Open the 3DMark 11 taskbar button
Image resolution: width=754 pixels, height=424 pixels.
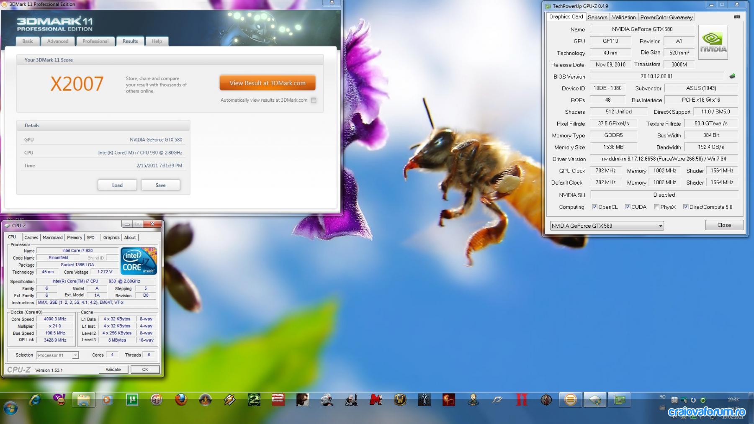tap(570, 400)
